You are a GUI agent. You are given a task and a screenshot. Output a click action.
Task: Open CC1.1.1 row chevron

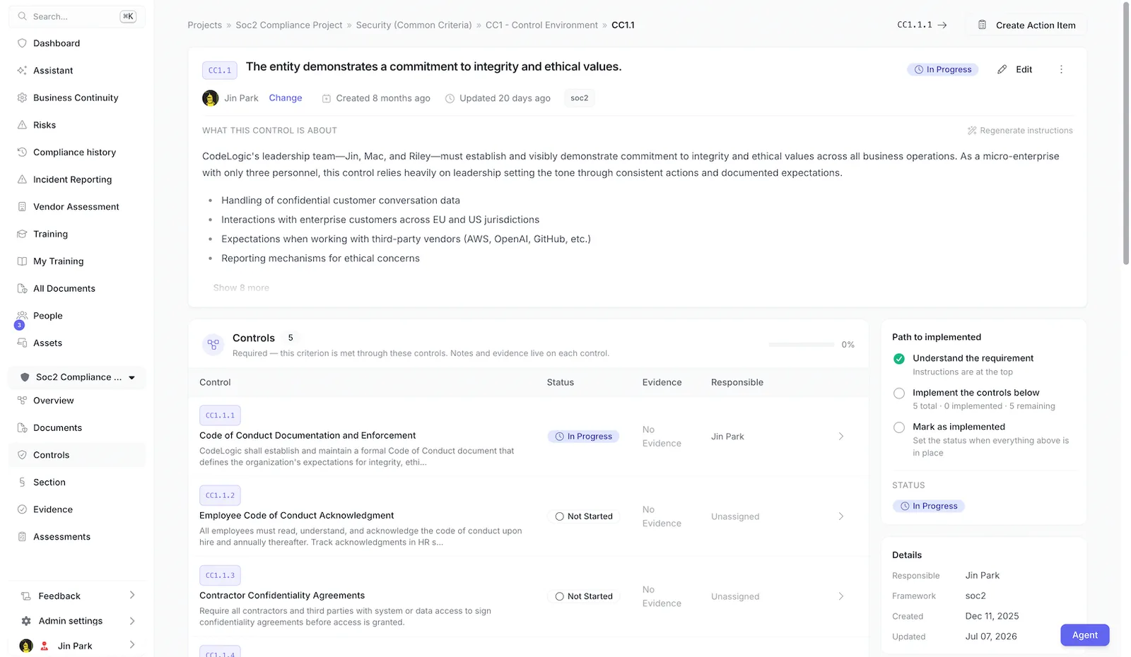[841, 437]
